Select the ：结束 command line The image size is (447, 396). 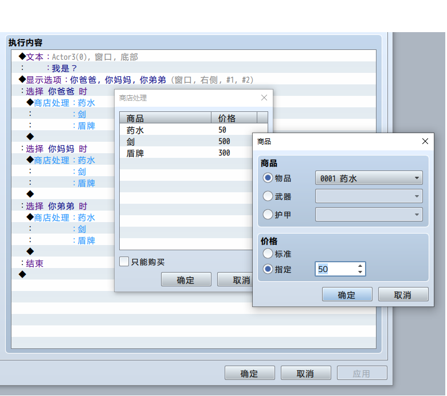[63, 263]
